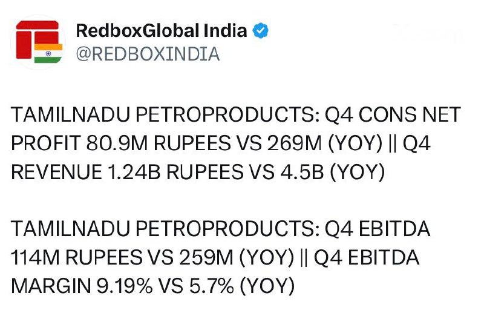This screenshot has width=484, height=316.
Task: Click the word REVENUE
Action: tap(56, 172)
